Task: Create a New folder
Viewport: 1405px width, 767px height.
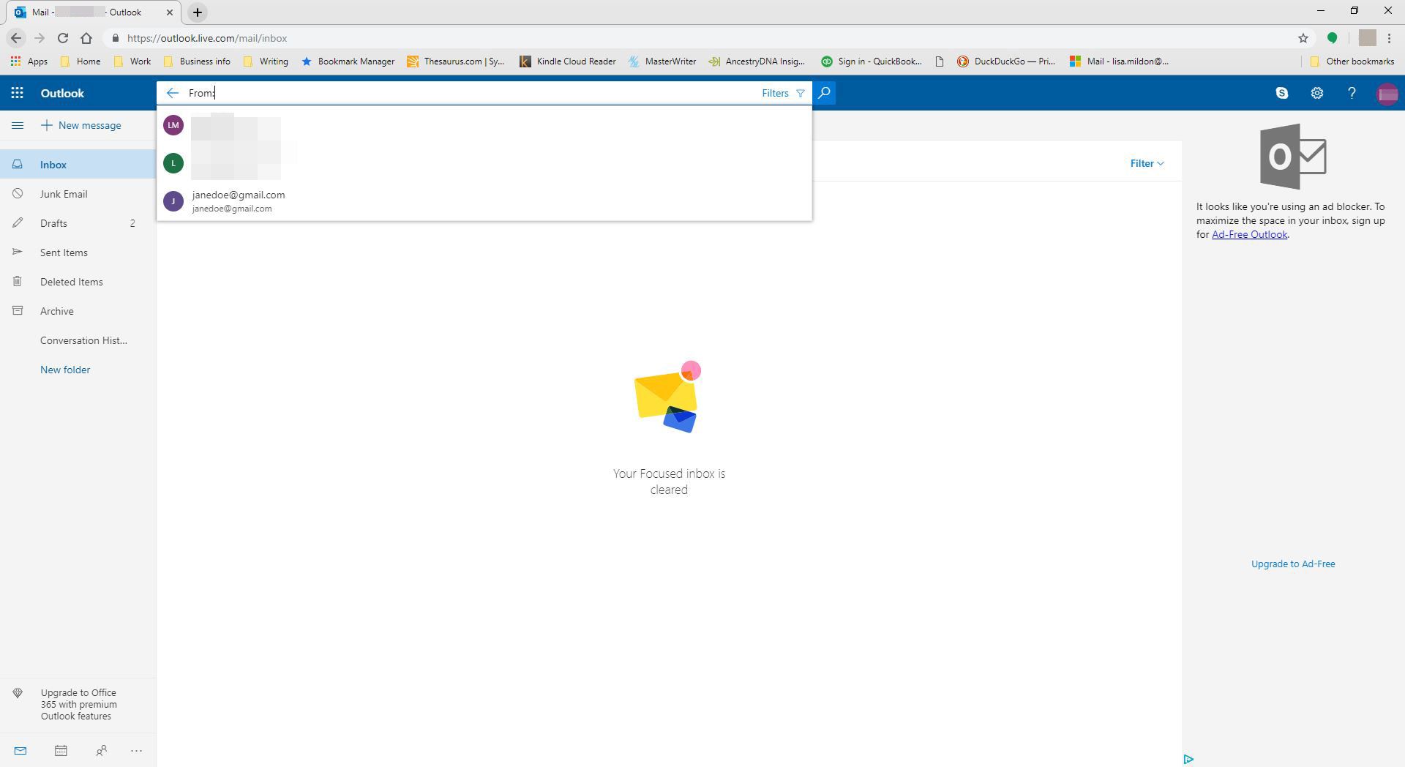Action: tap(65, 370)
